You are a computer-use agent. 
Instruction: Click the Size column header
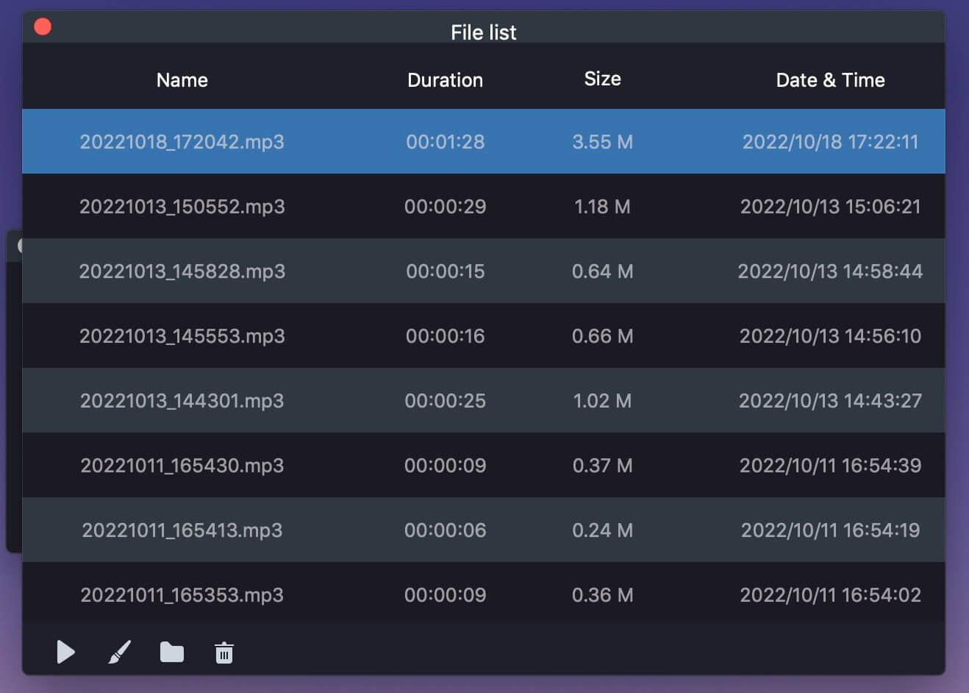pyautogui.click(x=603, y=79)
